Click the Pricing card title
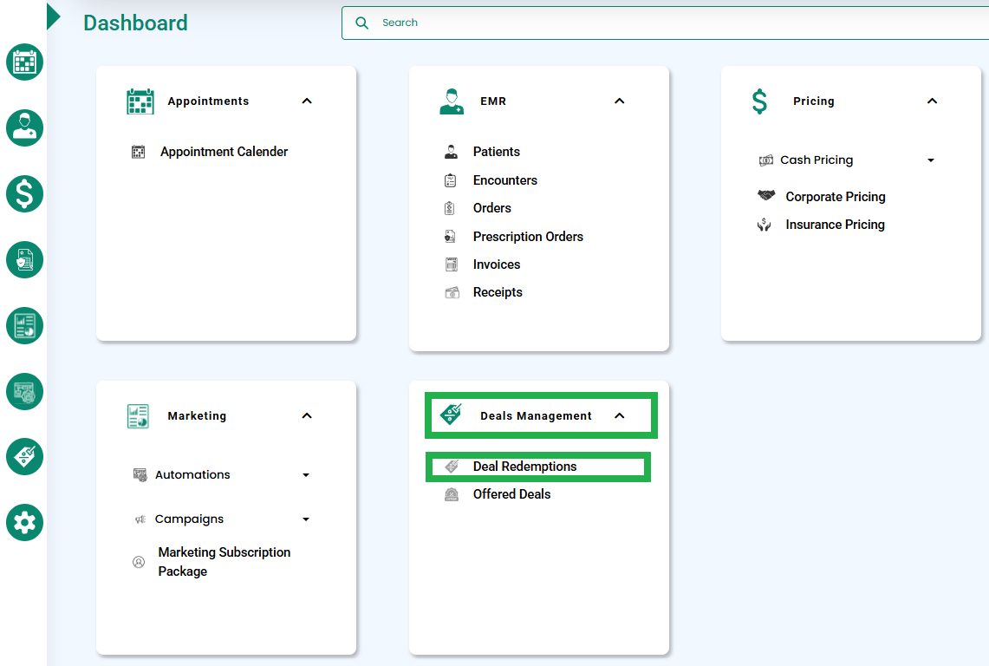 click(x=814, y=101)
